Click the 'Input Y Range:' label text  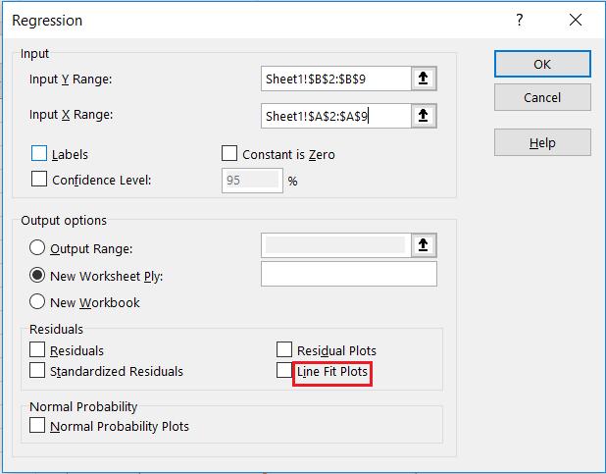pos(71,79)
